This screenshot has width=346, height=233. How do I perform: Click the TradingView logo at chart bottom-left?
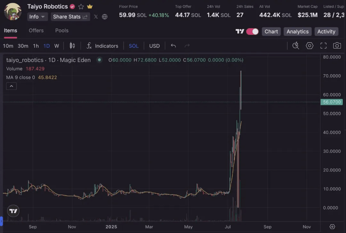13,211
